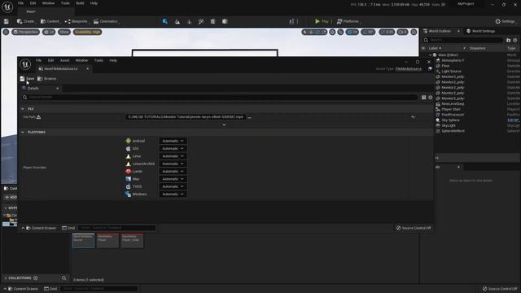Focus the World Outliner search field
This screenshot has width=521, height=293.
pyautogui.click(x=463, y=40)
